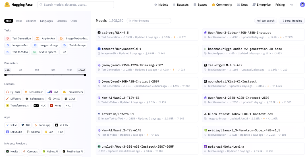Viewport: 307px width, 157px height.
Task: Open Docs in the top navigation
Action: point(242,5)
